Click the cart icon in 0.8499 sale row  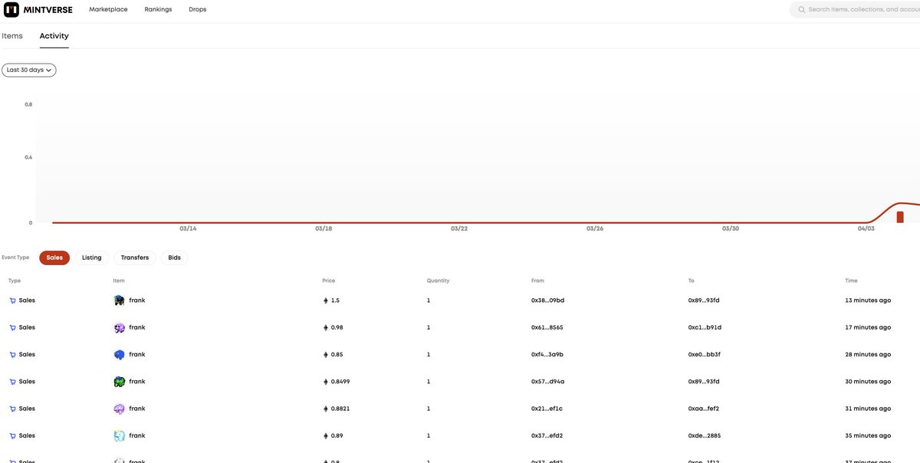[12, 382]
